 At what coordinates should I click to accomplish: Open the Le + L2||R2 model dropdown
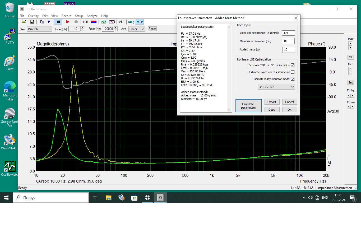pyautogui.click(x=276, y=87)
